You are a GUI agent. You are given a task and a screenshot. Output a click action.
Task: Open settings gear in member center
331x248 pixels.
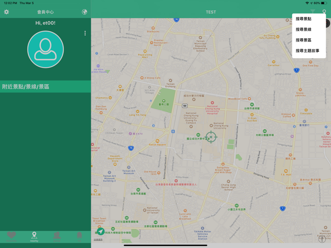pos(7,12)
